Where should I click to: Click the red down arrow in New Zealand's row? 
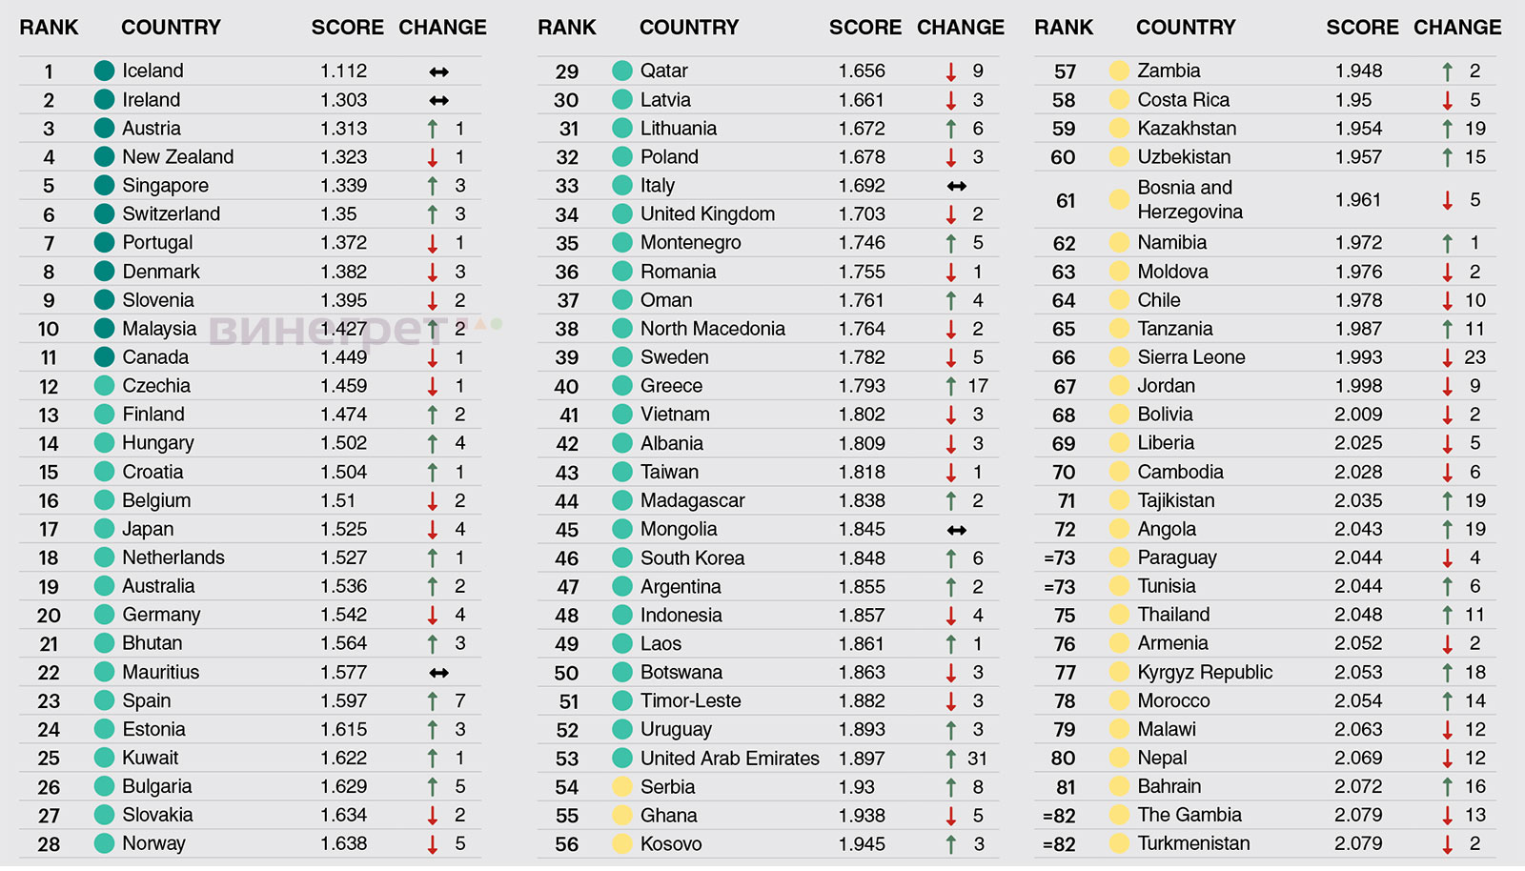pyautogui.click(x=433, y=157)
